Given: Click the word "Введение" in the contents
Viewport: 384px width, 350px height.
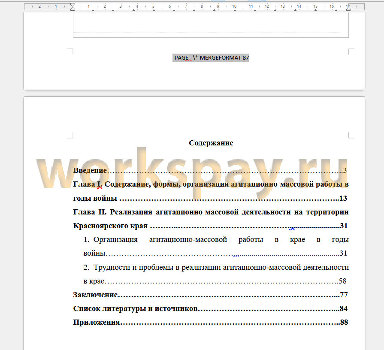Looking at the screenshot, I should pos(90,170).
